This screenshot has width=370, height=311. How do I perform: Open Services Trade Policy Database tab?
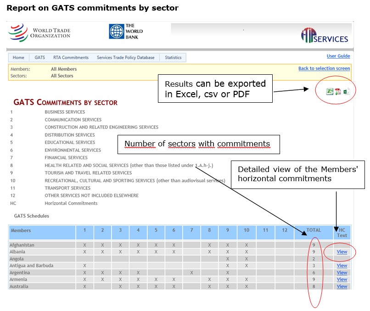point(125,57)
